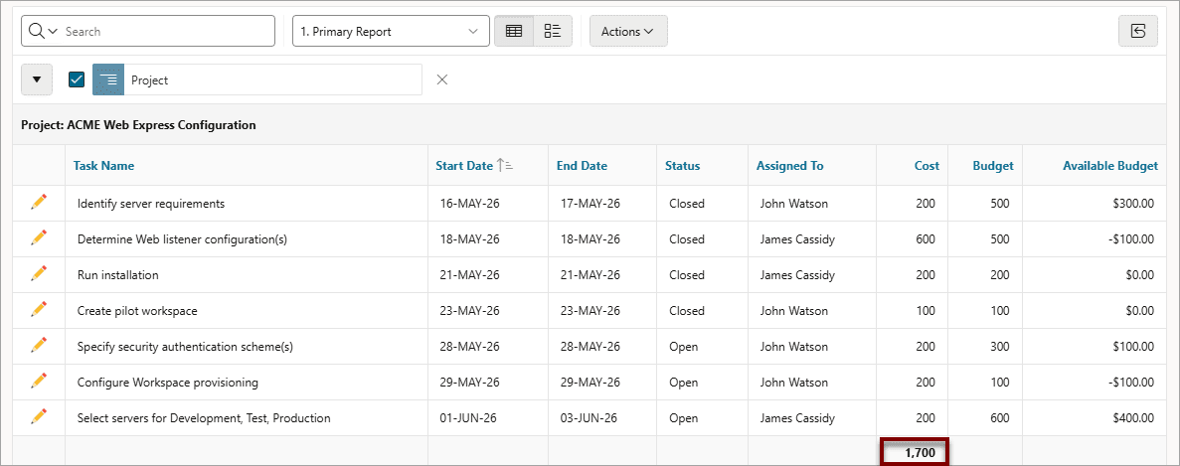
Task: Click James Cassidy in the Run installation row
Action: 812,275
